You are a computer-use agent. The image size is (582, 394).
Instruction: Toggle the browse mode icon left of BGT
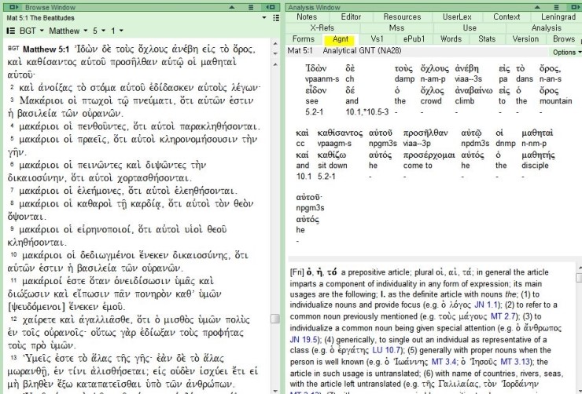tap(10, 31)
